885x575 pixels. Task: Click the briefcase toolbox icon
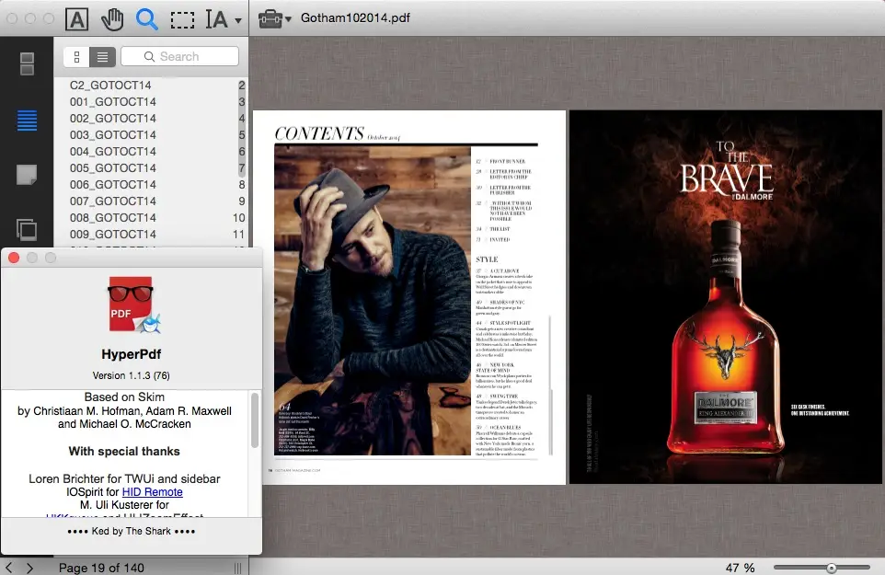270,18
